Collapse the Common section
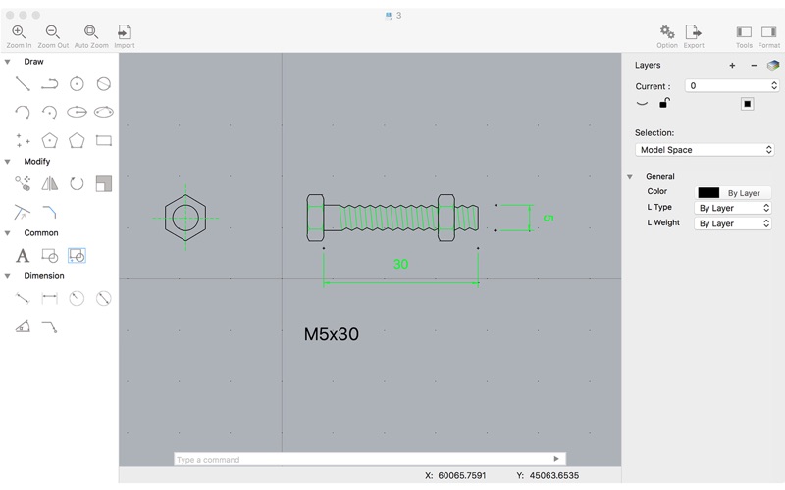Screen dimensions: 785x490 pyautogui.click(x=8, y=233)
